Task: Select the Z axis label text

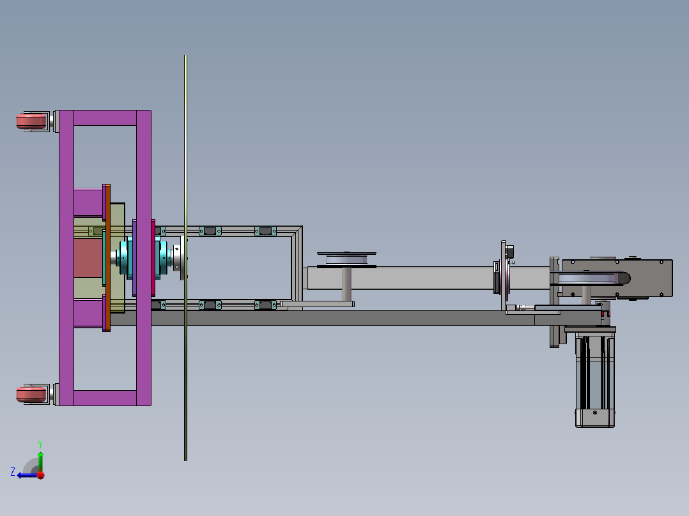Action: tap(13, 472)
